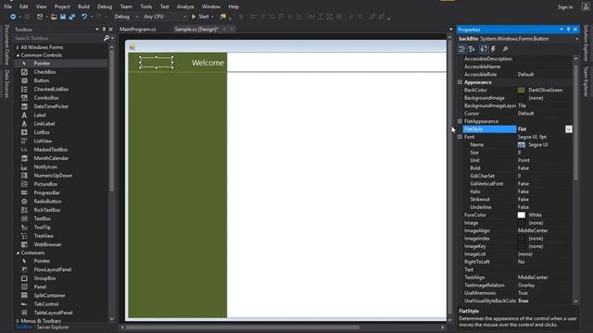Click the Text property value field
Viewport: 593px width, 333px height.
click(x=544, y=269)
